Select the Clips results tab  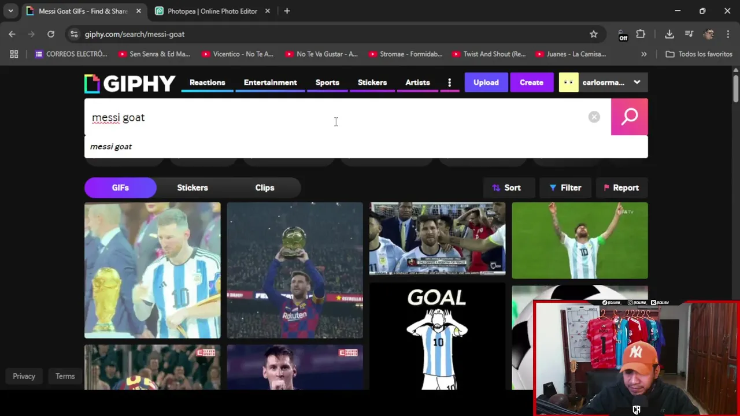[265, 188]
